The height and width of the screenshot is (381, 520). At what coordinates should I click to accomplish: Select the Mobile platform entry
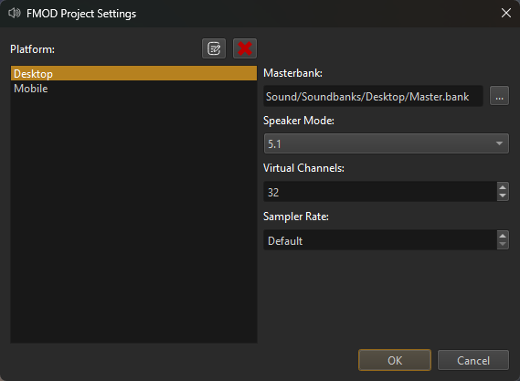click(133, 89)
